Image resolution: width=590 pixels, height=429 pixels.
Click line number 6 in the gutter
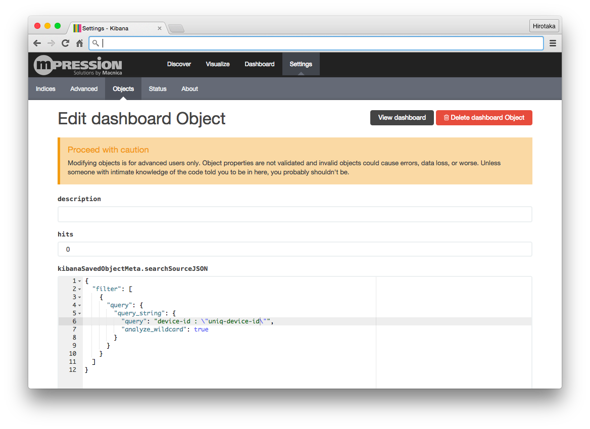pyautogui.click(x=74, y=321)
